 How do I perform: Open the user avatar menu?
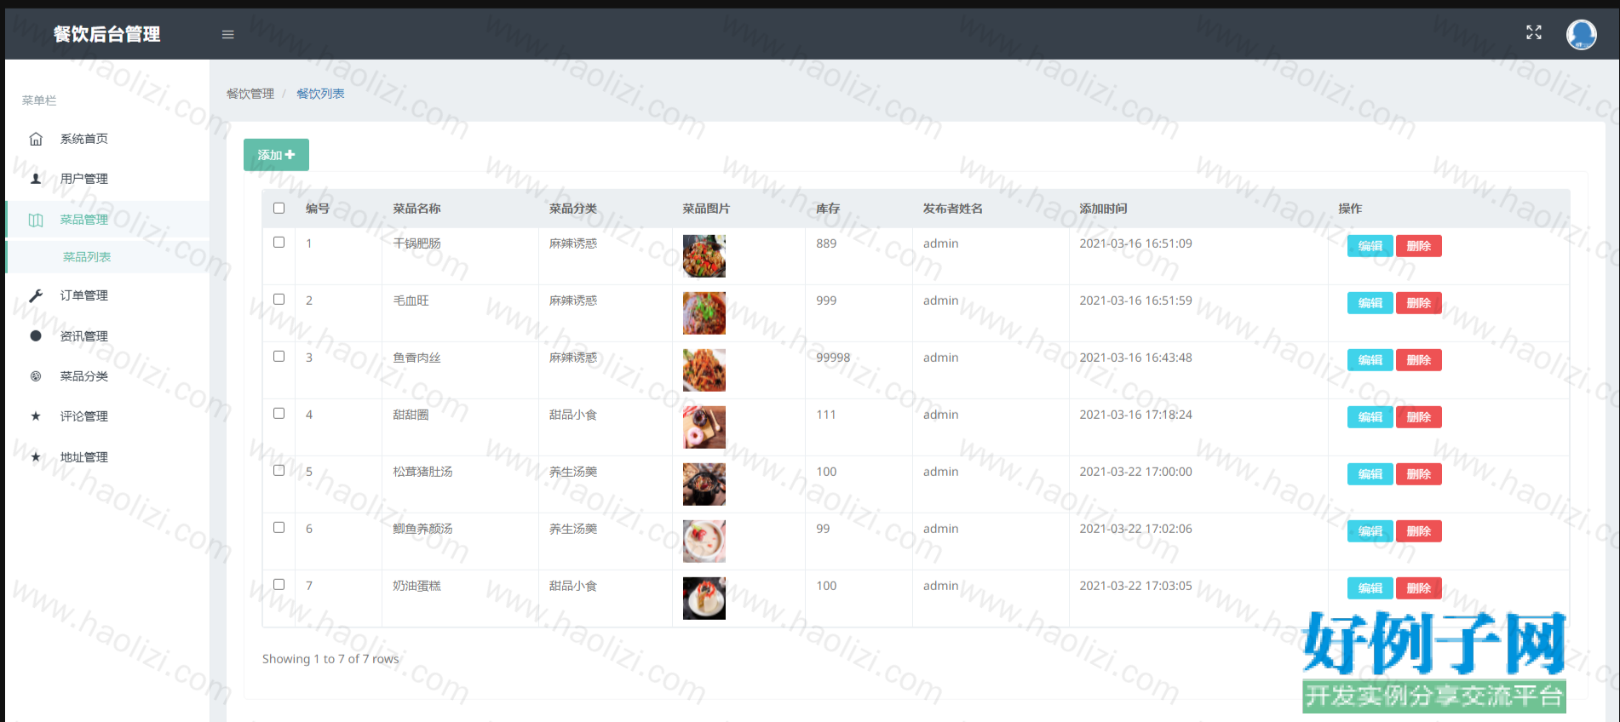tap(1581, 34)
